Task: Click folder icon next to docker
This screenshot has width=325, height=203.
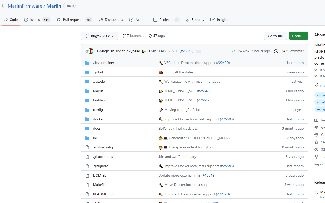Action: click(x=87, y=119)
